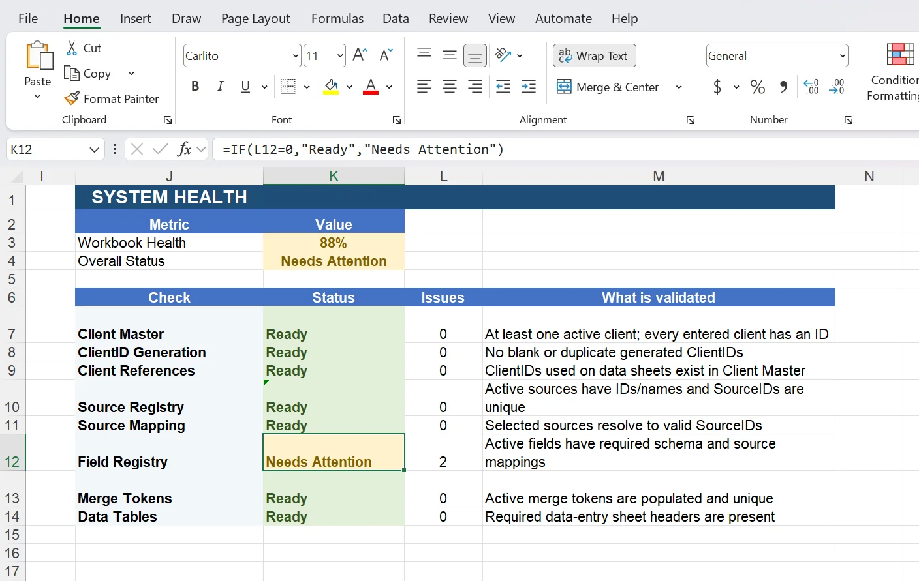Click the Format Painter brush icon
The height and width of the screenshot is (581, 919).
click(x=72, y=98)
